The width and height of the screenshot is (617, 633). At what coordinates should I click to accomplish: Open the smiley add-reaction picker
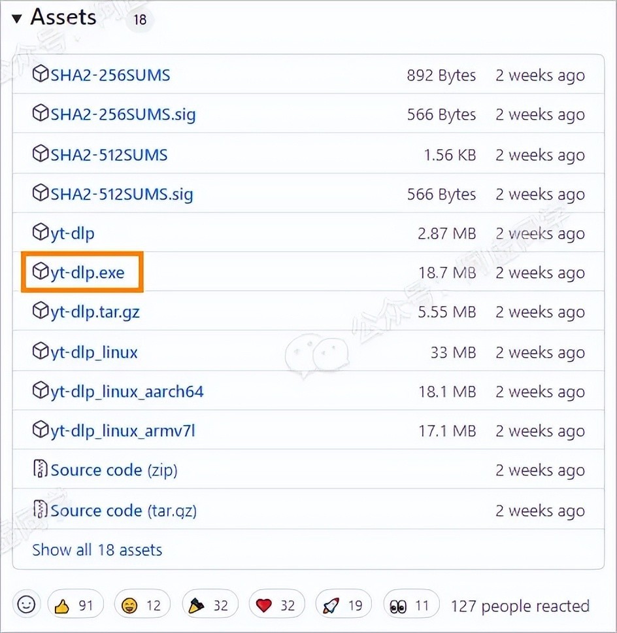pos(26,605)
